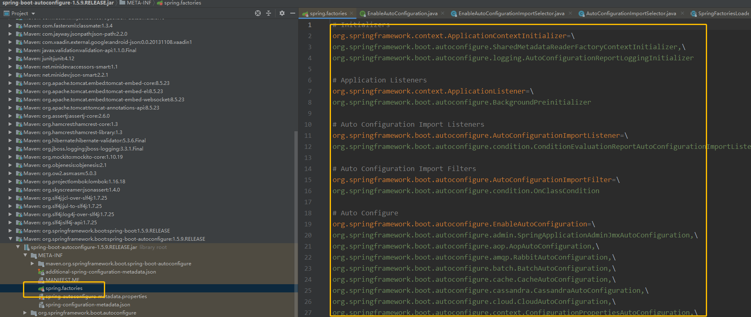Expand Maven: junit:junit:4.12 node
This screenshot has height=317, width=751.
(x=10, y=58)
